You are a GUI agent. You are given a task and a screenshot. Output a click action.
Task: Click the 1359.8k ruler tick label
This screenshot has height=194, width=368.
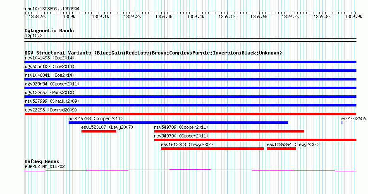pos(322,17)
